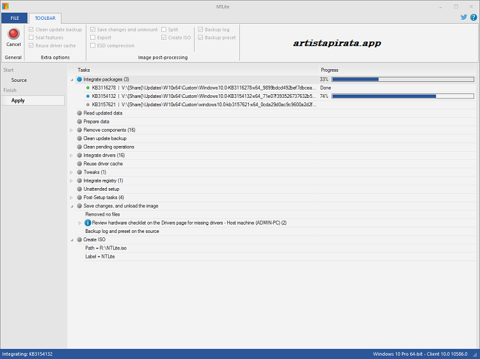480x359 pixels.
Task: Expand the Remove components (16) task
Action: pyautogui.click(x=72, y=130)
